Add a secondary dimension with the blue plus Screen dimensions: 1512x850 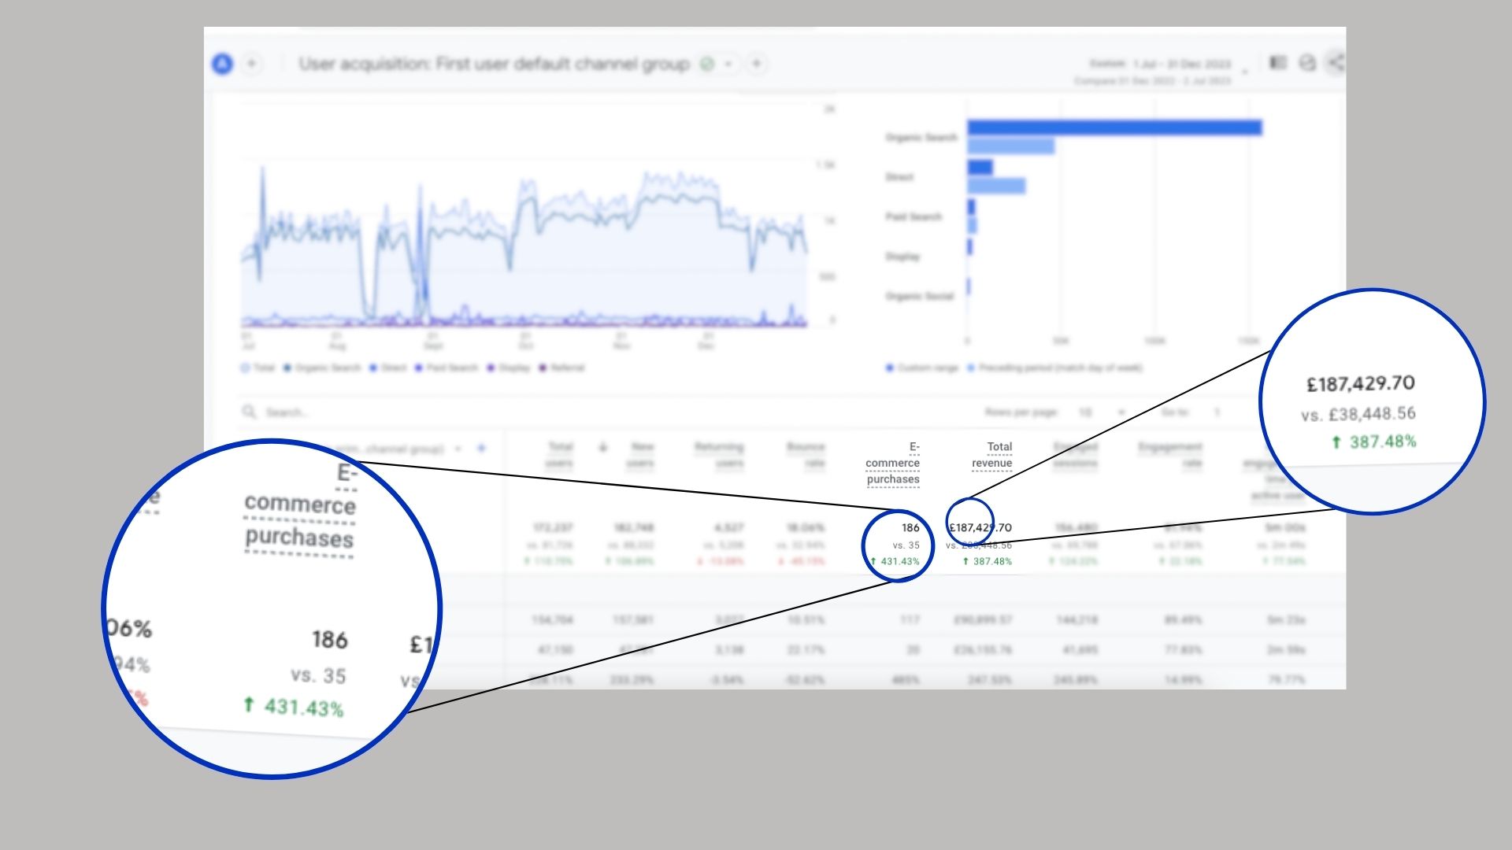coord(481,449)
